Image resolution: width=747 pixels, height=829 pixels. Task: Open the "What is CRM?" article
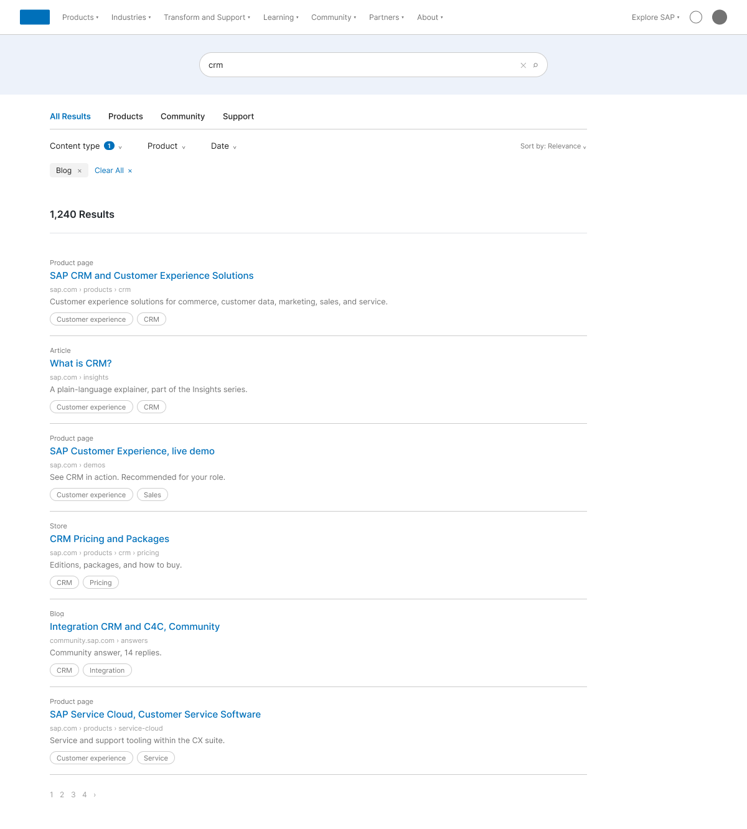[x=81, y=363]
